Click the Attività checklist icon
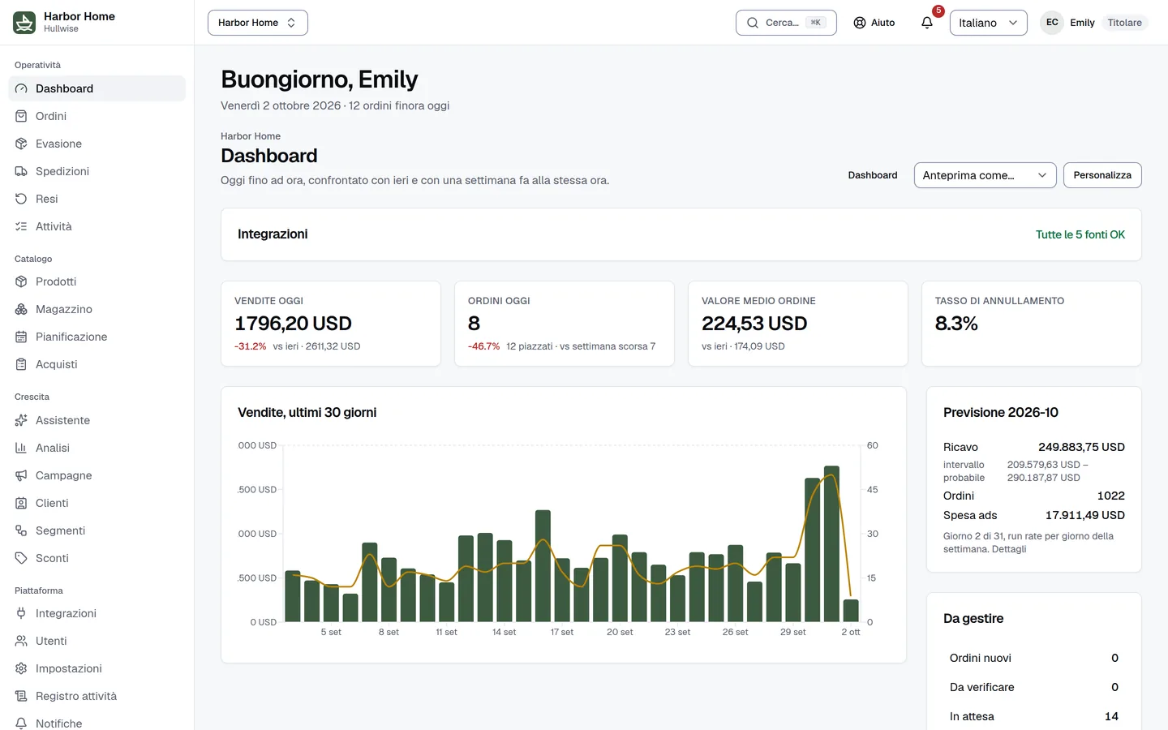The image size is (1168, 730). click(x=21, y=226)
